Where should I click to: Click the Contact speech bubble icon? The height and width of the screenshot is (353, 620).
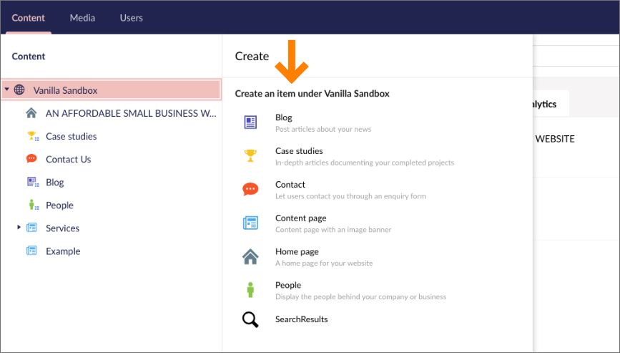250,189
